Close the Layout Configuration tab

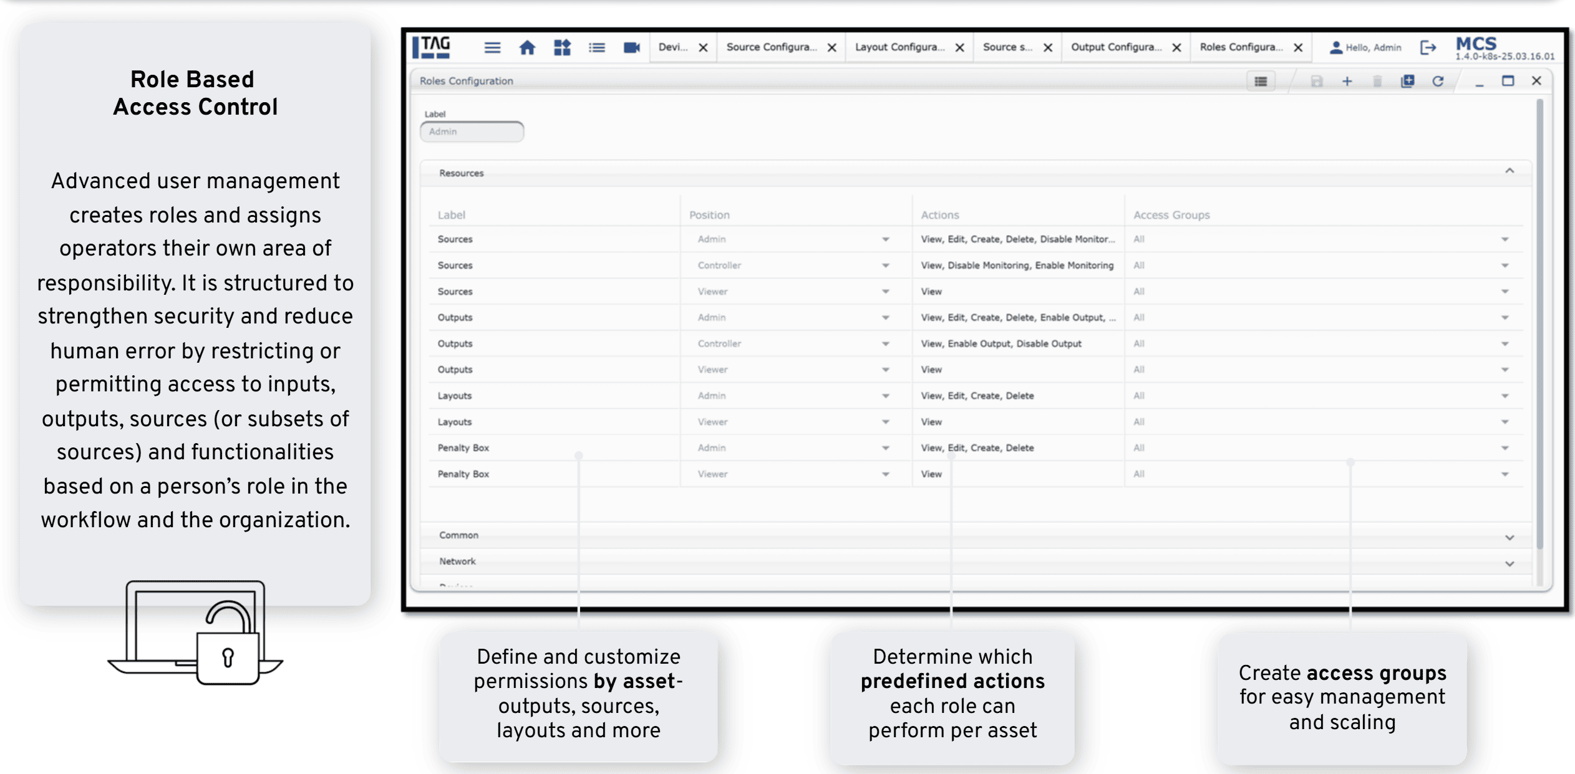pyautogui.click(x=959, y=47)
